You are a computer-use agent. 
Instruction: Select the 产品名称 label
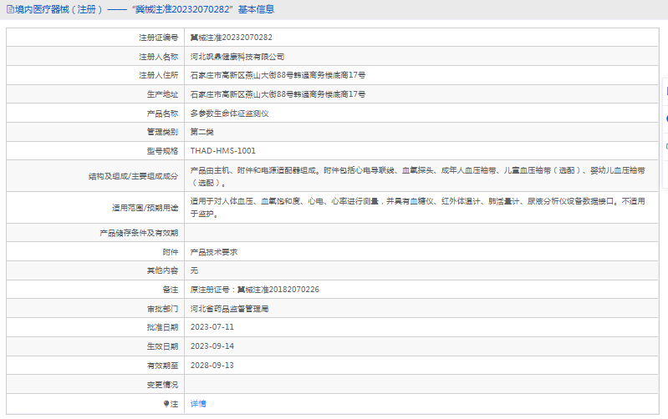click(x=162, y=114)
